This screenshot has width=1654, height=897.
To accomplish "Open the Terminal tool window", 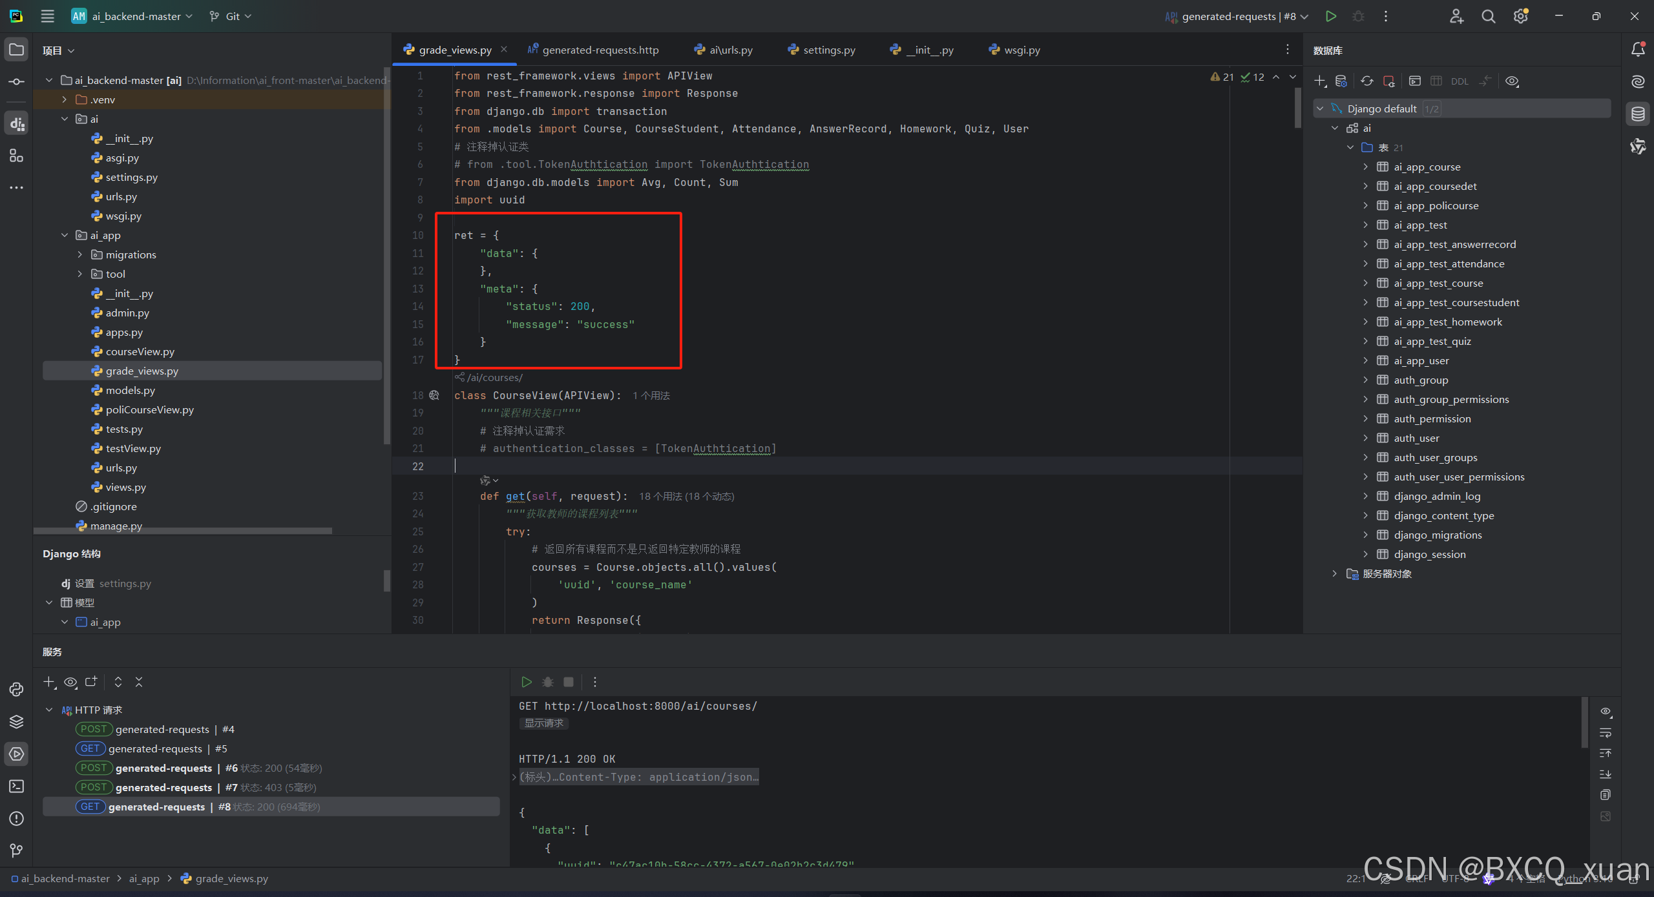I will click(16, 786).
